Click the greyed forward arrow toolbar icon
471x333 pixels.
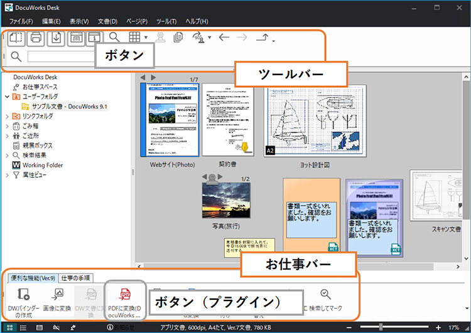242,37
